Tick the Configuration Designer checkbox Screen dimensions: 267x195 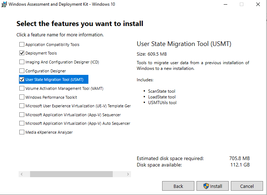point(22,71)
